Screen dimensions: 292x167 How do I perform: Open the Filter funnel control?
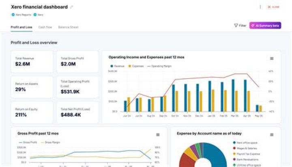[x=240, y=26]
